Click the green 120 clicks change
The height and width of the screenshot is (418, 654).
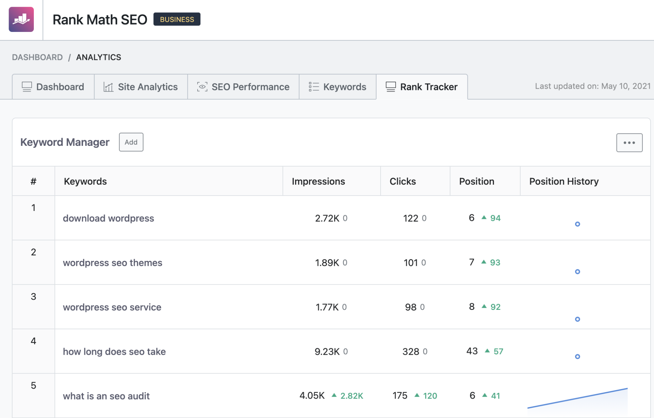point(430,396)
